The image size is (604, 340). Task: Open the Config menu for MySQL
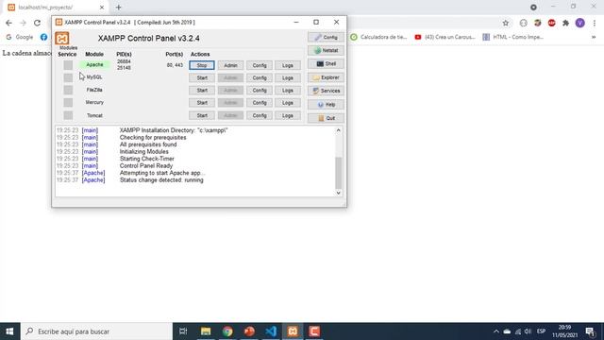point(260,77)
